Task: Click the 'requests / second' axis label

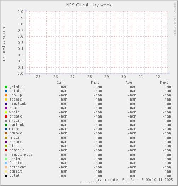Action: [4, 43]
